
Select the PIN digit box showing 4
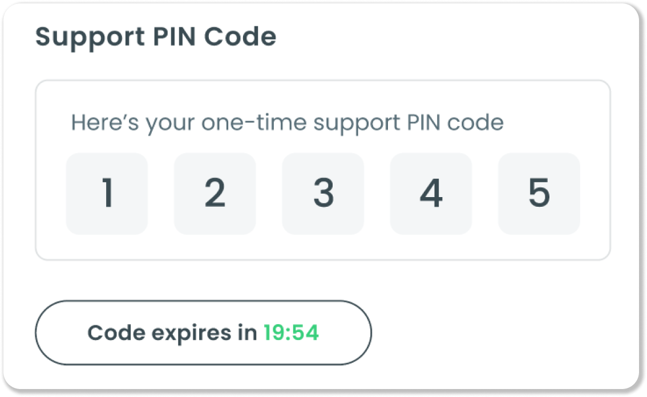[x=431, y=194]
